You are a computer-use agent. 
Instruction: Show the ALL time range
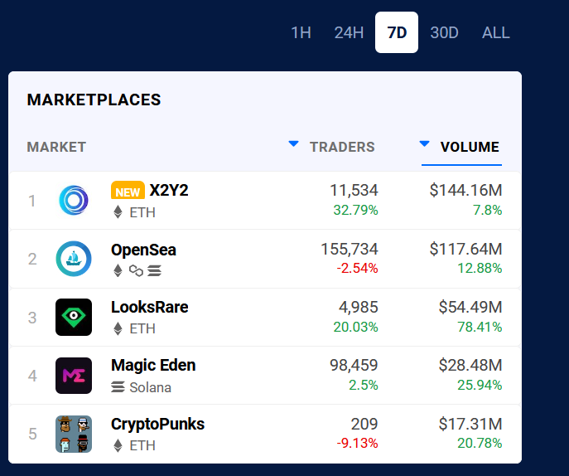[496, 33]
